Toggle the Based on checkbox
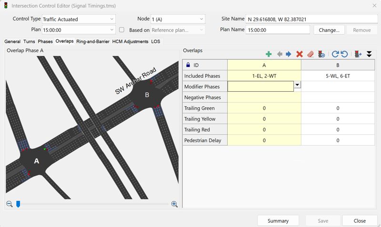Screen dimensions: 381x227 pyautogui.click(x=121, y=30)
